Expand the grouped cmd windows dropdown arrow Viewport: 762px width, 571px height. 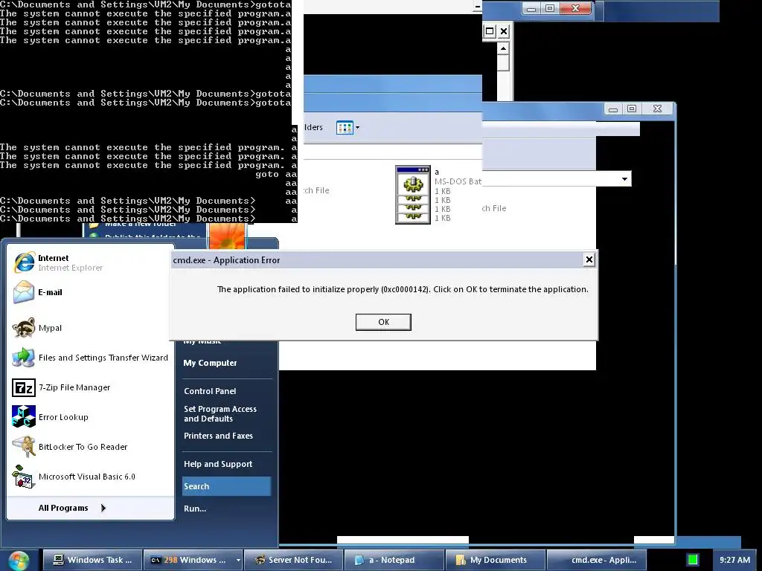[238, 560]
